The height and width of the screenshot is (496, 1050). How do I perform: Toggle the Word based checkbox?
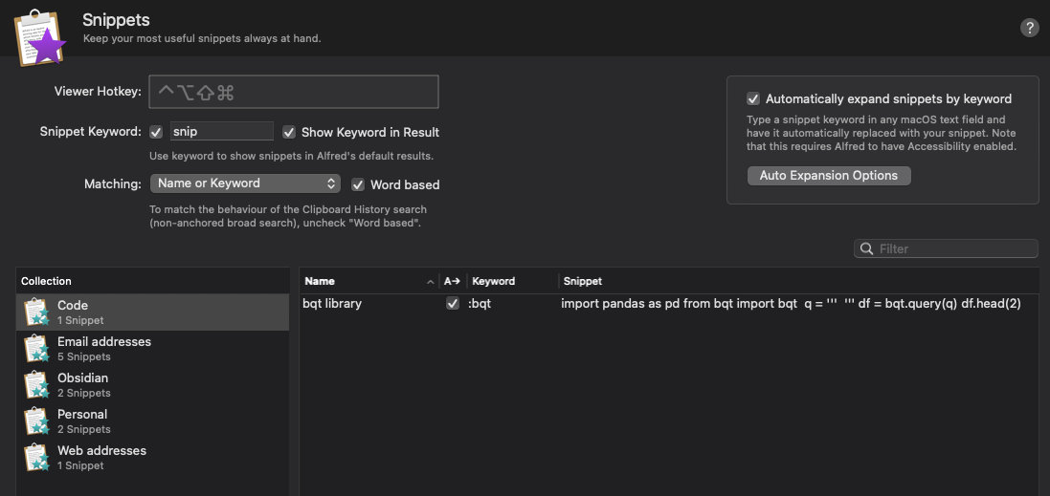tap(358, 184)
